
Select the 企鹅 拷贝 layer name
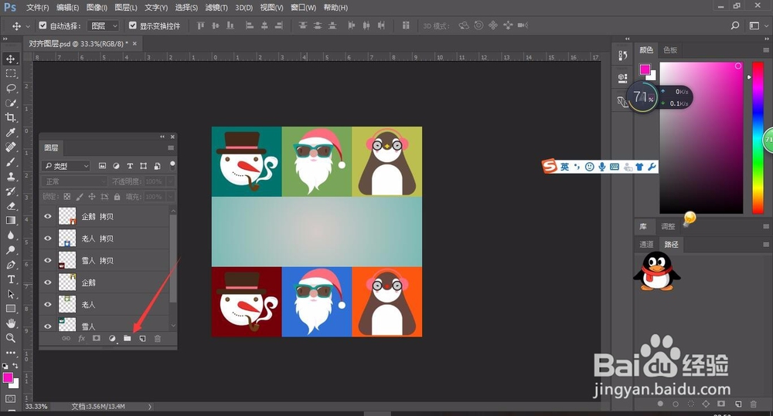[97, 217]
